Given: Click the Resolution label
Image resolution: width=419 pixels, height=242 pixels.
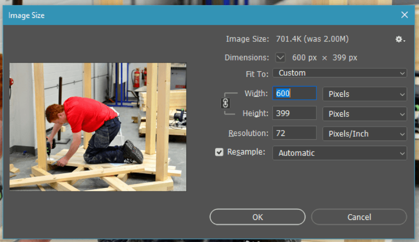Looking at the screenshot, I should [248, 133].
